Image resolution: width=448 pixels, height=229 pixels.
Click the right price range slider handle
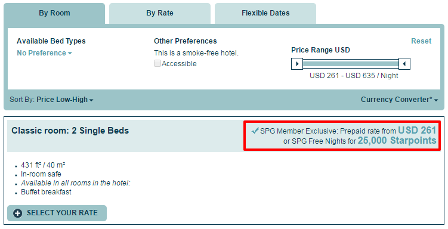(404, 64)
